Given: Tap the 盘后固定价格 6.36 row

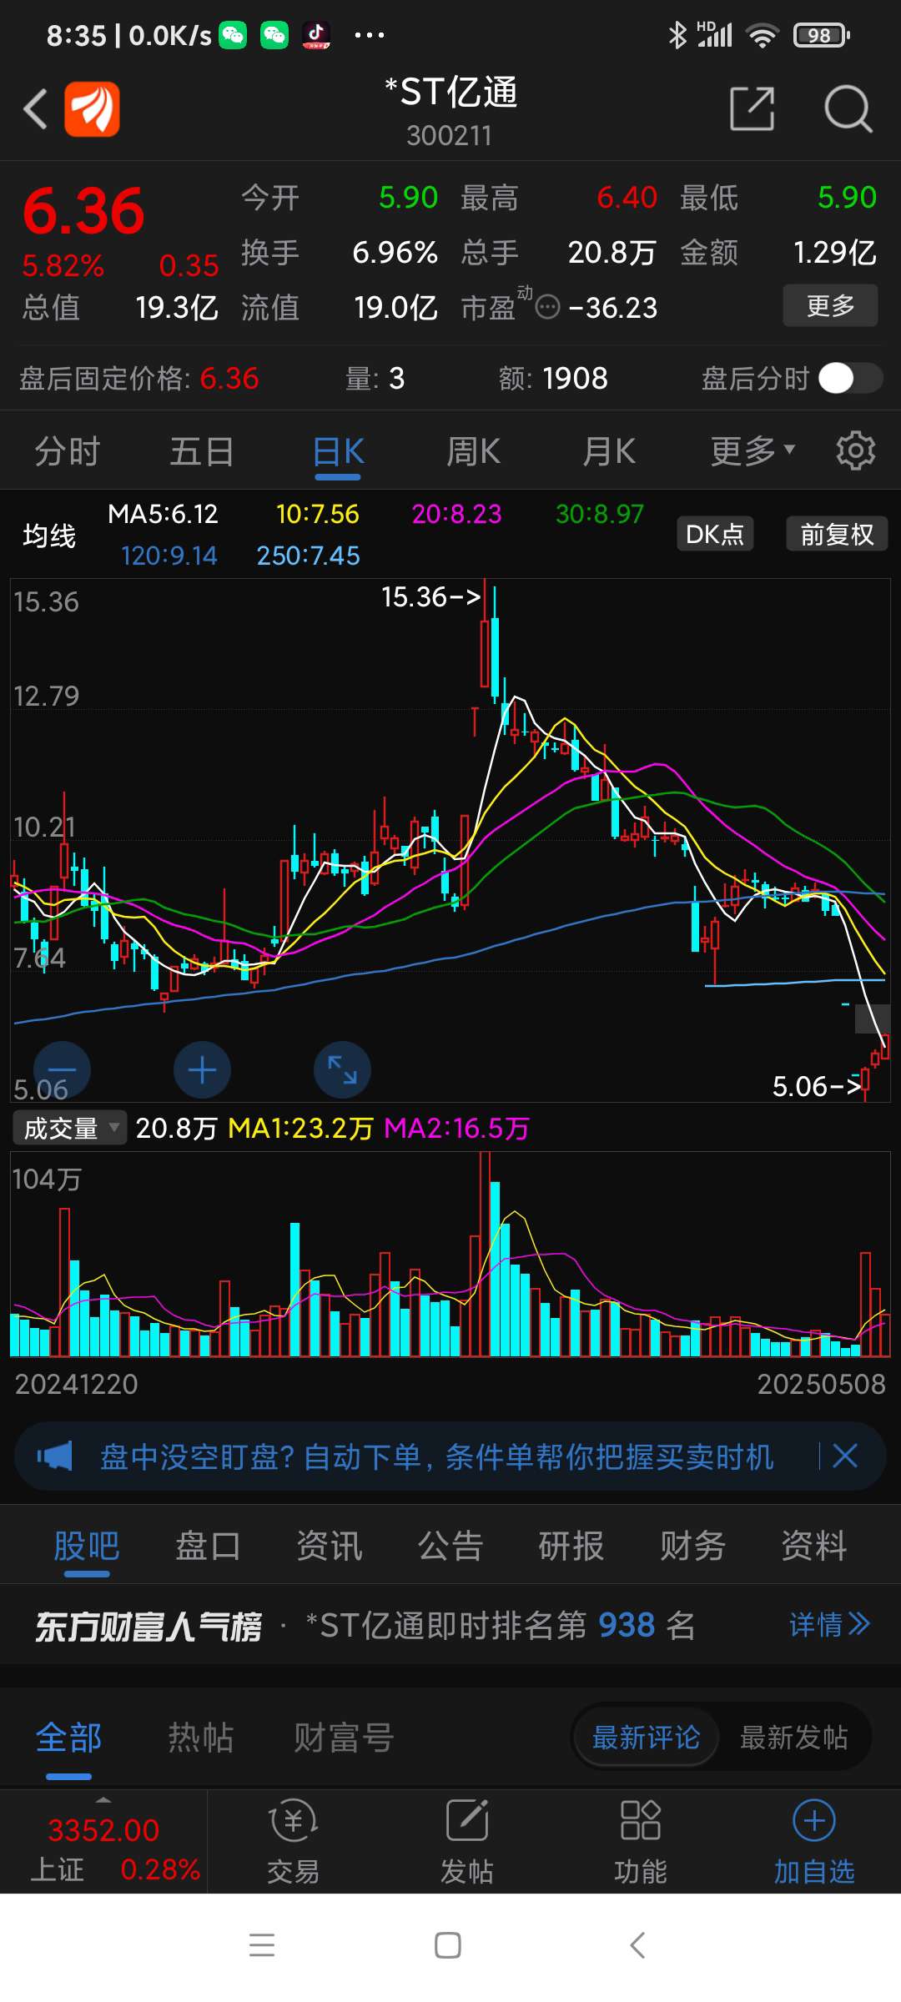Looking at the screenshot, I should 139,378.
